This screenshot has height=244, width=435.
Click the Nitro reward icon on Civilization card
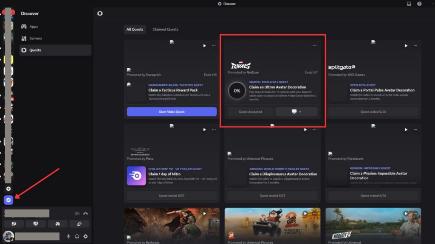(x=136, y=176)
